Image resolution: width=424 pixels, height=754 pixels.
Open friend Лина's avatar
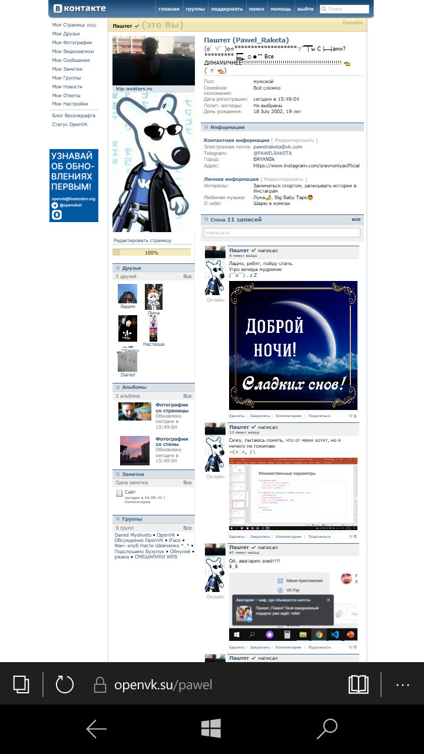coord(154,296)
